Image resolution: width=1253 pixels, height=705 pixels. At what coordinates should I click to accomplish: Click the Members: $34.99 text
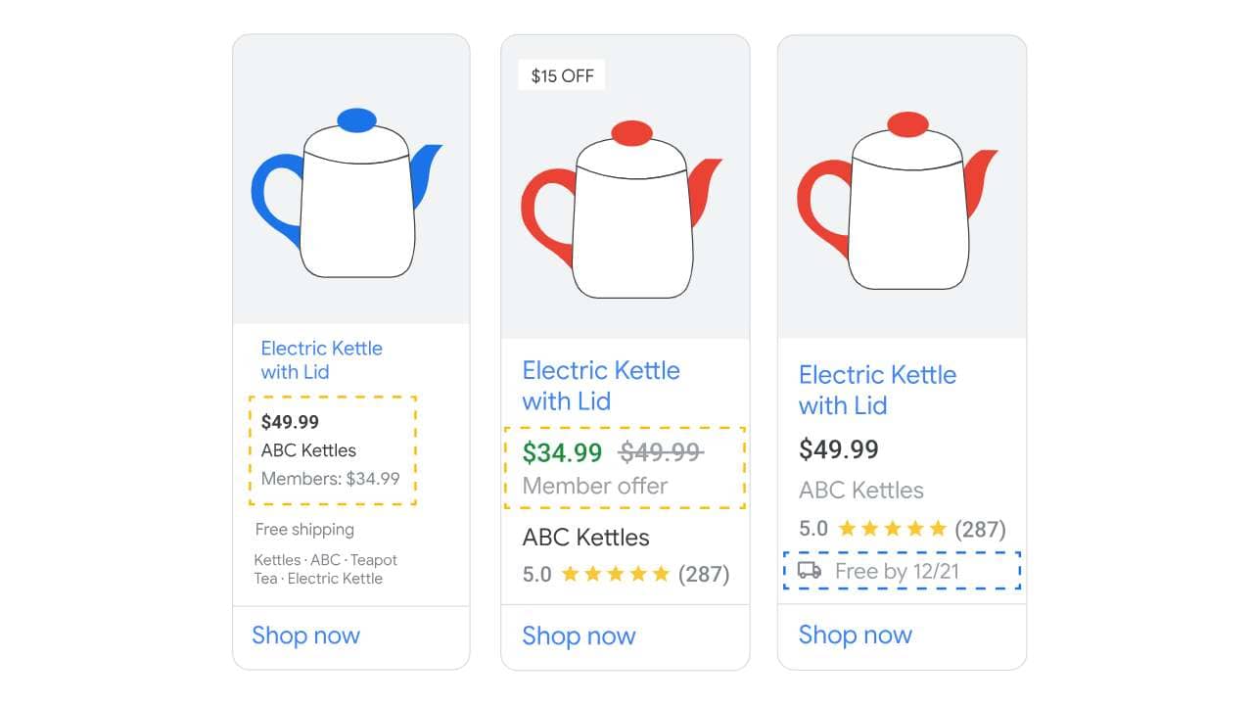[330, 479]
